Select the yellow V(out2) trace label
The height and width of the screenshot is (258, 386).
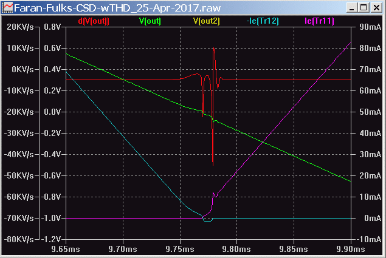coord(206,21)
